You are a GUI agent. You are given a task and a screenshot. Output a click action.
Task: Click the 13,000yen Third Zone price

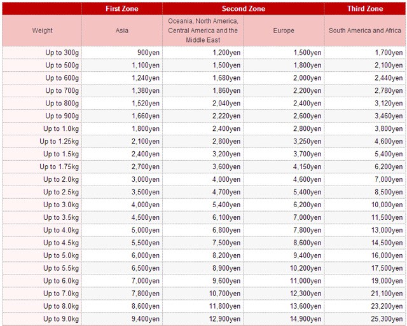pos(387,231)
